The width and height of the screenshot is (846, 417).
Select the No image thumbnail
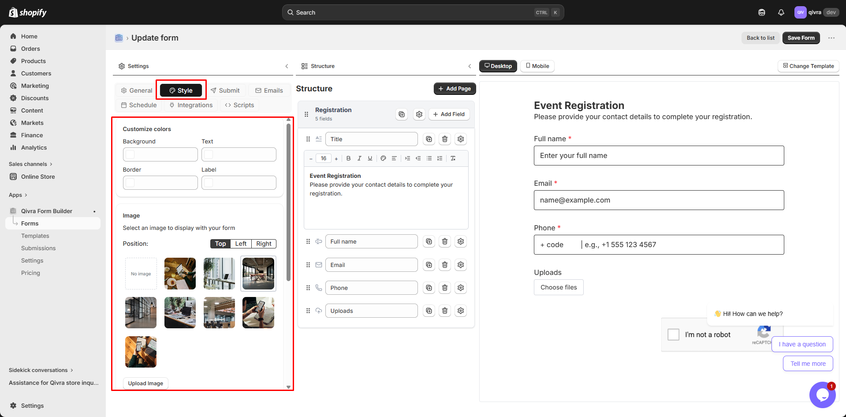coord(141,274)
